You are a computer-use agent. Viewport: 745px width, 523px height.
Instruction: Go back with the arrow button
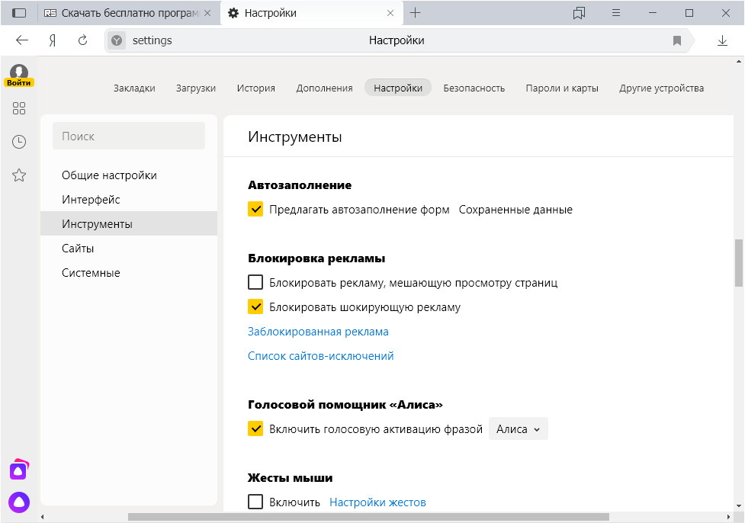22,40
